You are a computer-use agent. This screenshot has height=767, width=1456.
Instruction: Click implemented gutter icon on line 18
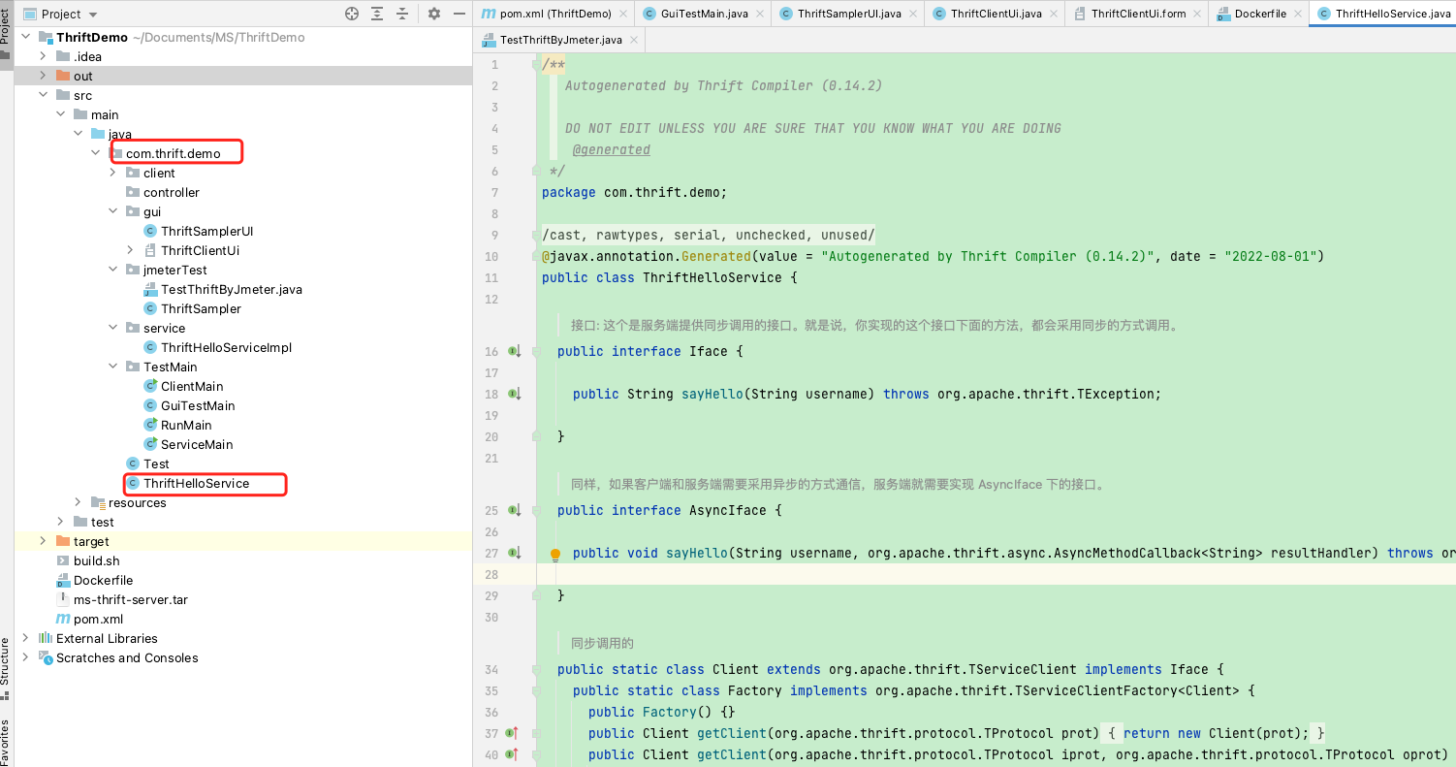coord(514,394)
